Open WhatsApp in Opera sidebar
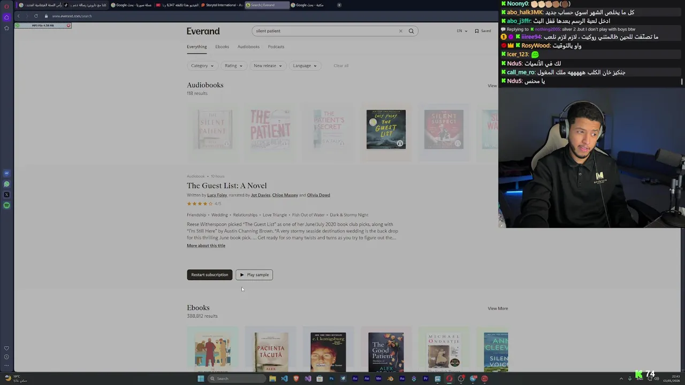685x385 pixels. pos(6,184)
